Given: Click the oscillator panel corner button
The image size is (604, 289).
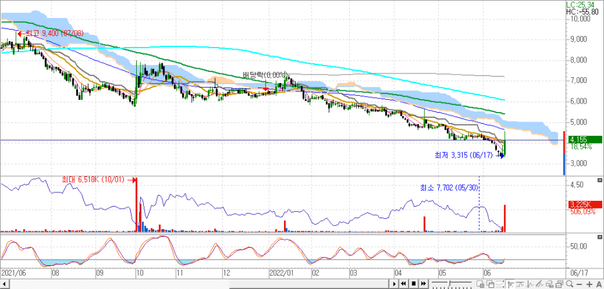Looking at the screenshot, I should tap(599, 238).
